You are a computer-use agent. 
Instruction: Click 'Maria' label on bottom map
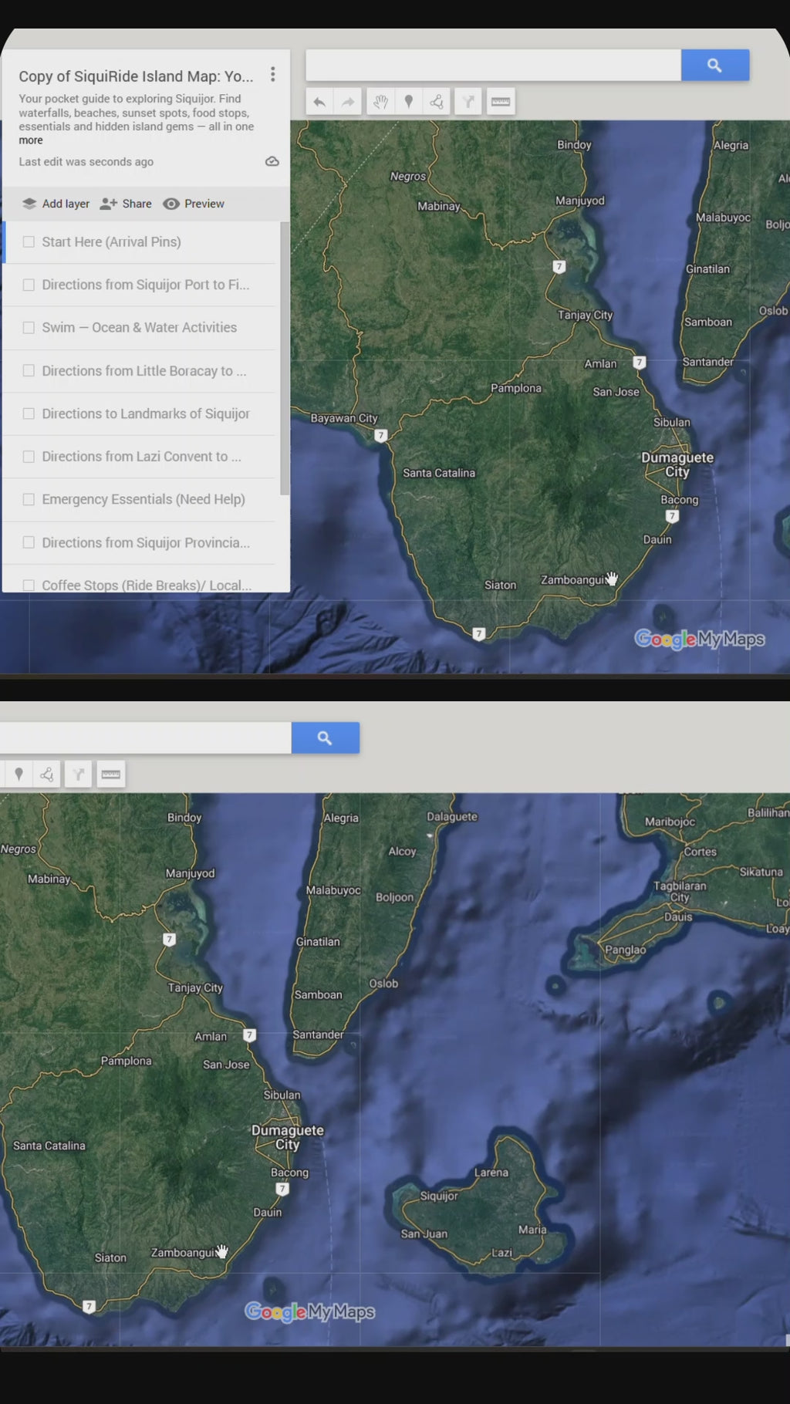click(x=532, y=1230)
